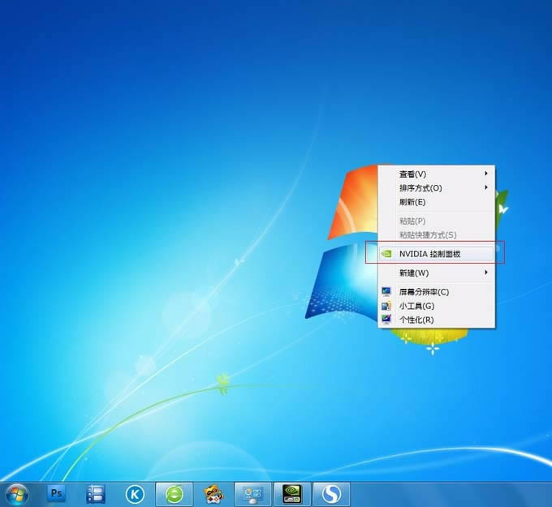This screenshot has height=507, width=552.
Task: Open the Control Panel taskbar window
Action: tap(252, 495)
